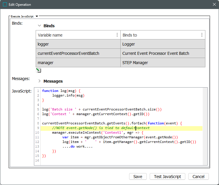
Task: Click the Current Event Processor Event Batch cell
Action: [x=163, y=53]
